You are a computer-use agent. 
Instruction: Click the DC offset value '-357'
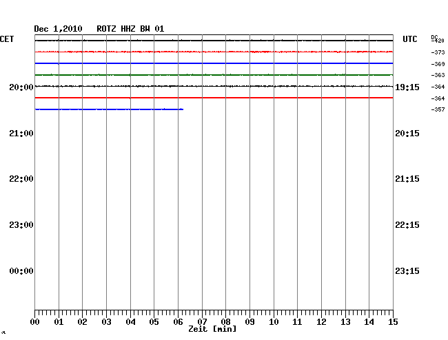(x=438, y=109)
